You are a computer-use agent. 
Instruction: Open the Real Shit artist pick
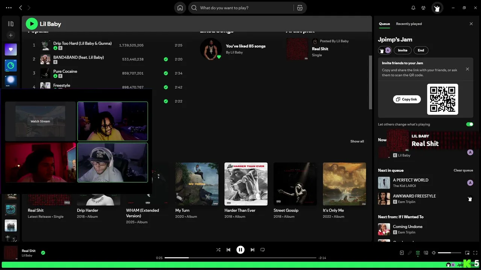[320, 49]
